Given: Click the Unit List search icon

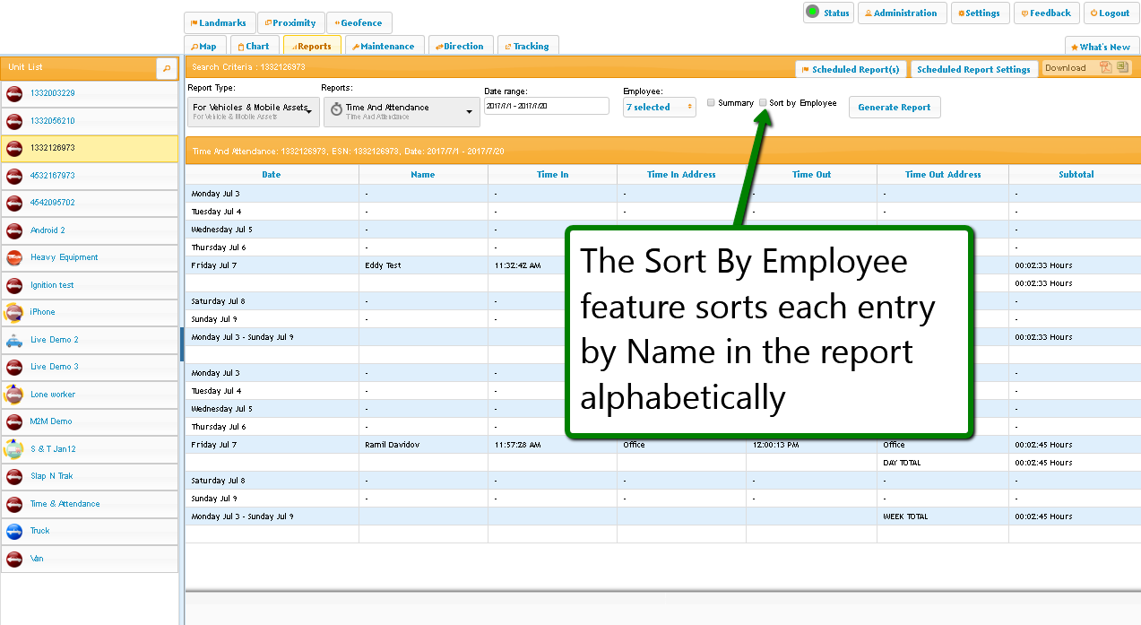Looking at the screenshot, I should coord(167,68).
